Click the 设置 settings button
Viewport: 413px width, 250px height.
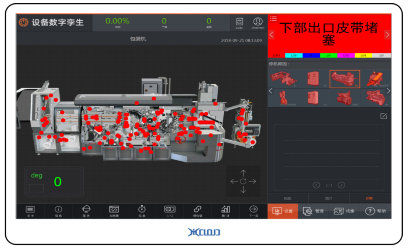pos(282,211)
